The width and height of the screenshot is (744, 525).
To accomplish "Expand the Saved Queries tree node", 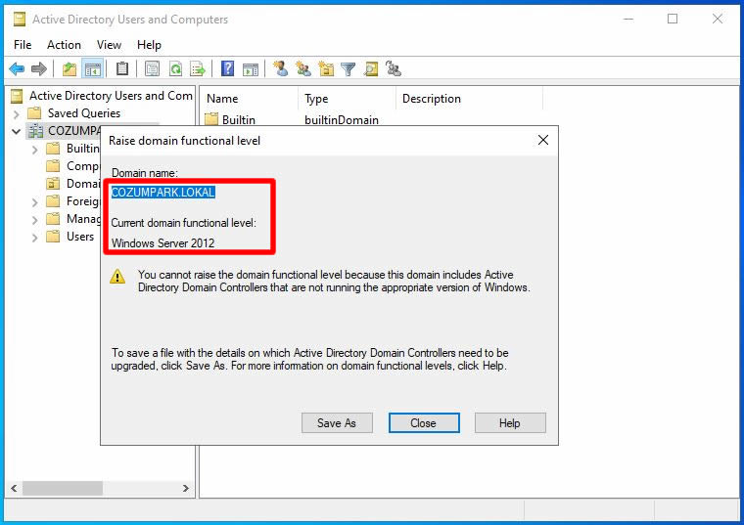I will click(17, 113).
